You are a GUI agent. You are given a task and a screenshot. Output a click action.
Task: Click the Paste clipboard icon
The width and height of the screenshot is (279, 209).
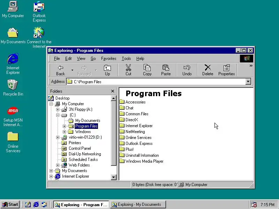(x=166, y=68)
